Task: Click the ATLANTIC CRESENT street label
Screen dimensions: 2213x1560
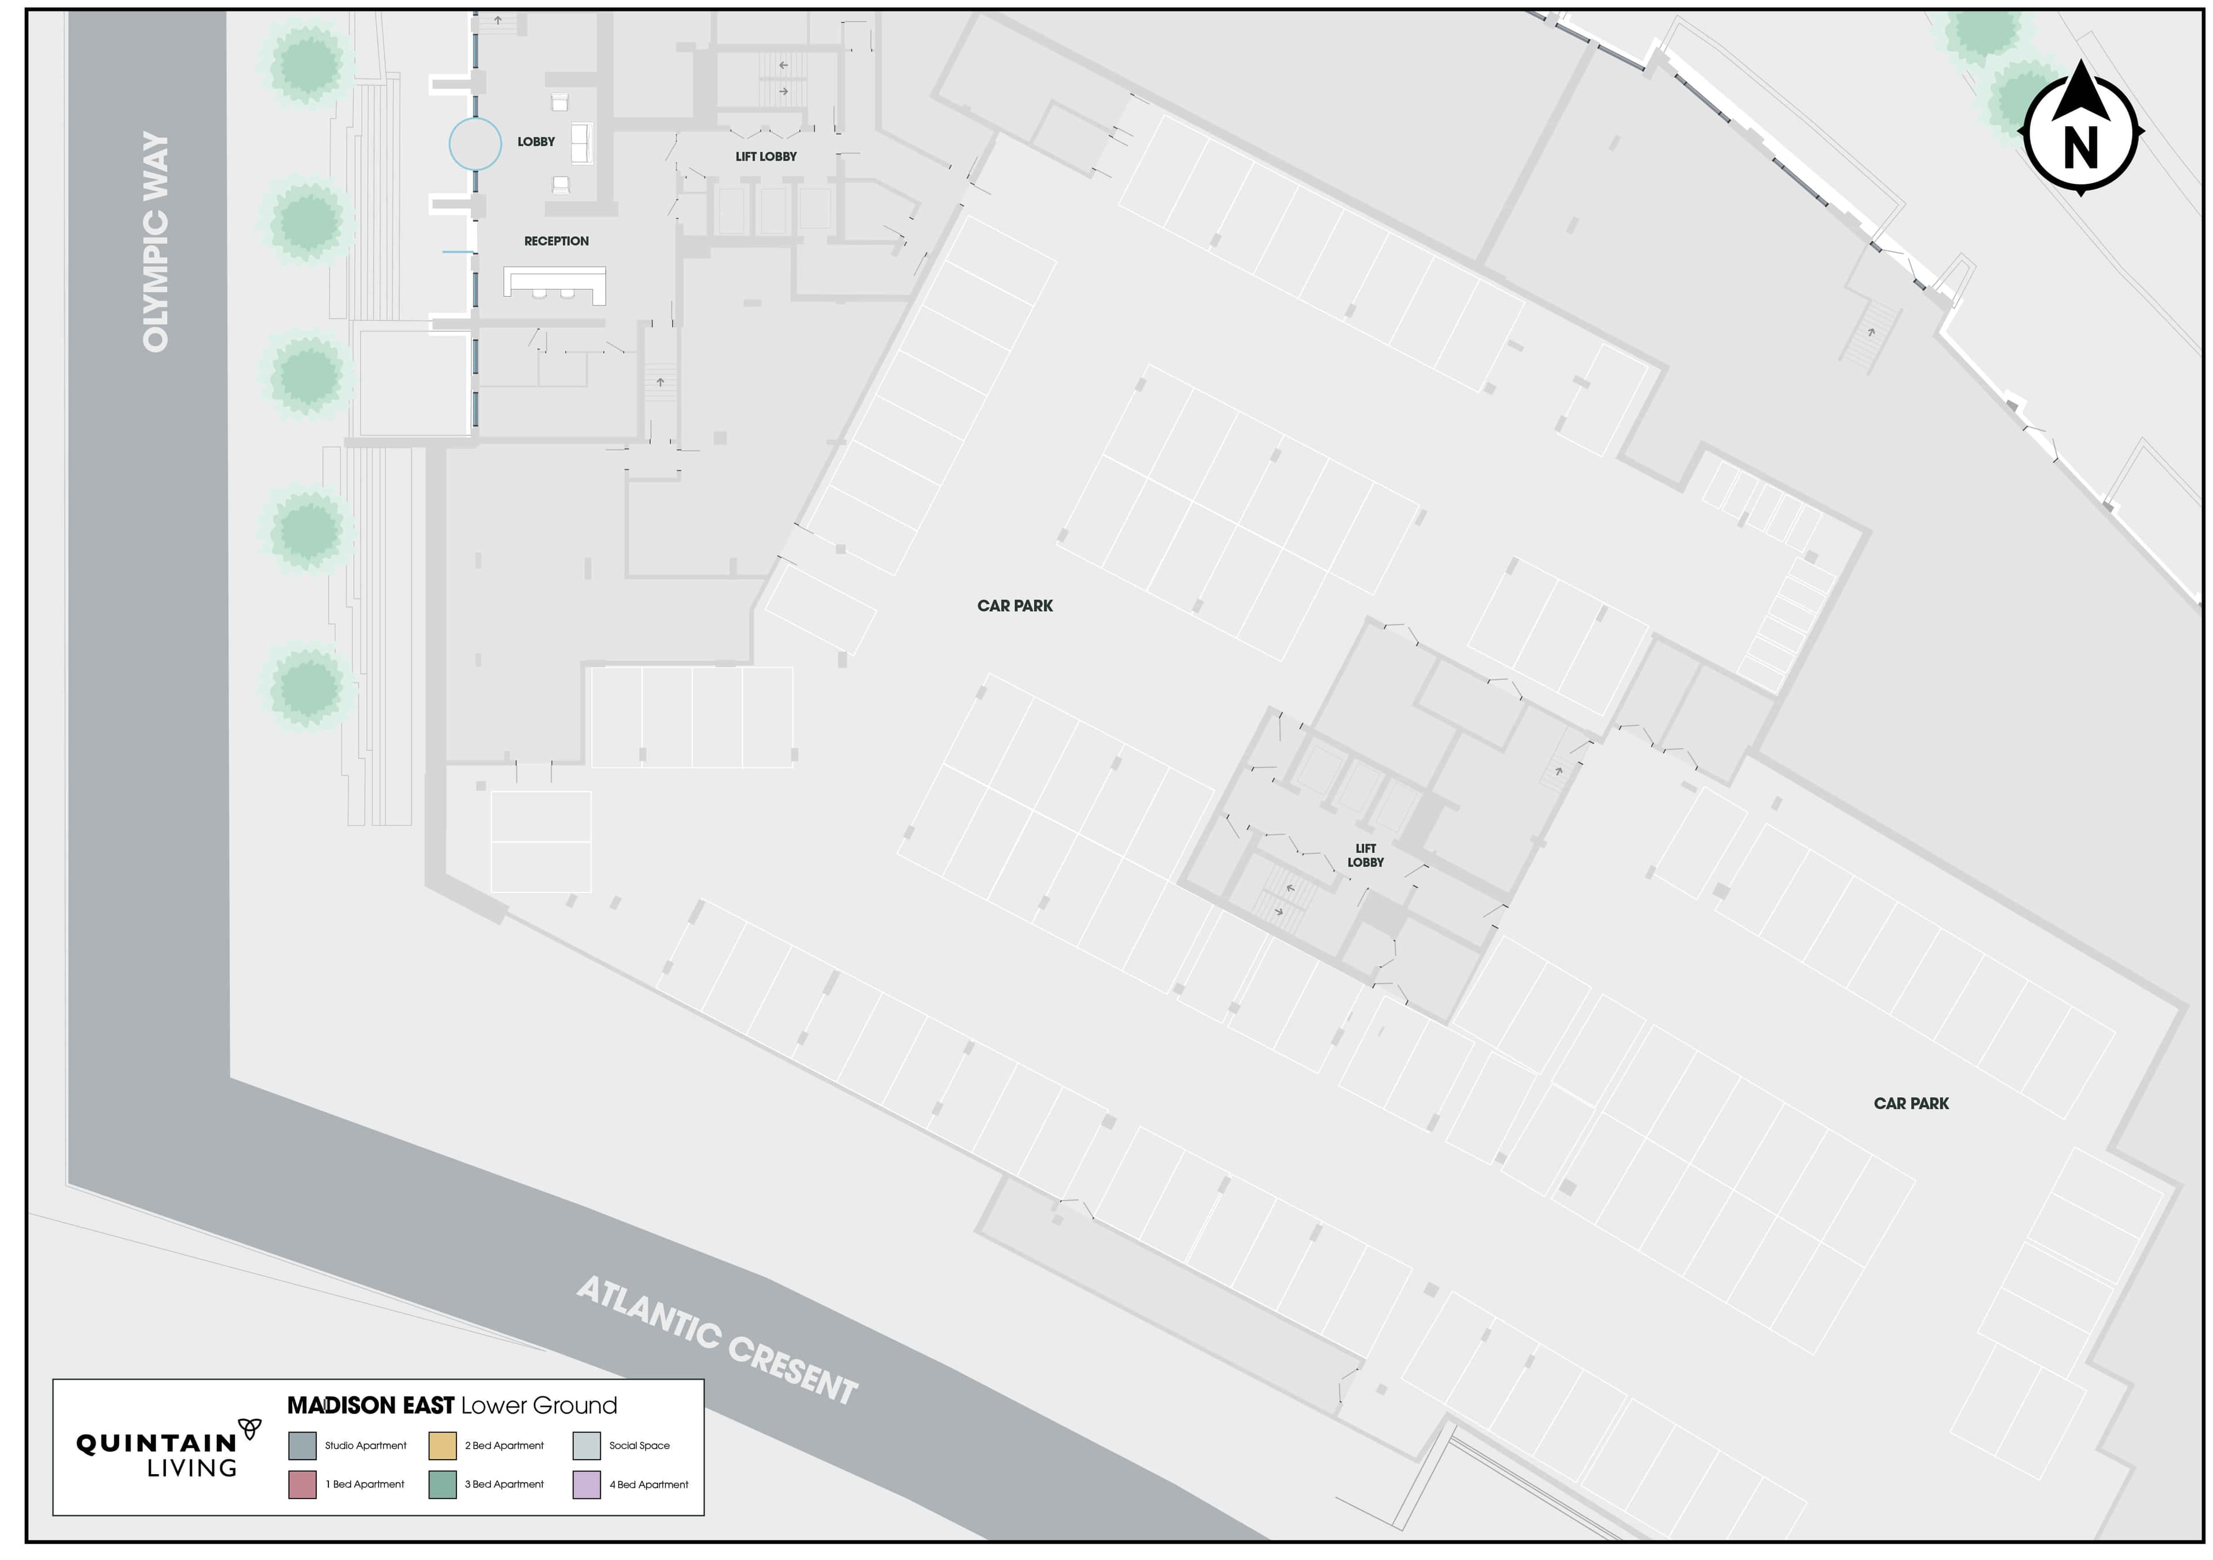Action: point(717,1340)
